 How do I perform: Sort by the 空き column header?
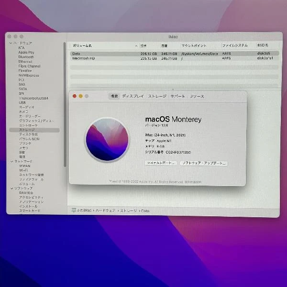tap(143, 46)
